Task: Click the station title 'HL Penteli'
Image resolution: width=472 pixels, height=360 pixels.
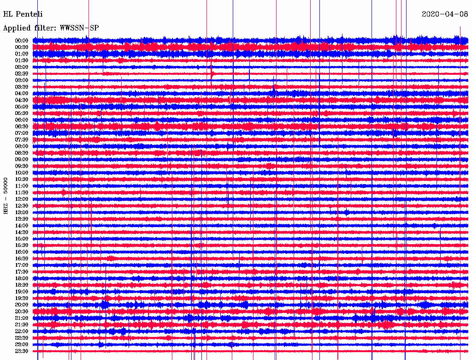Action: (x=23, y=14)
